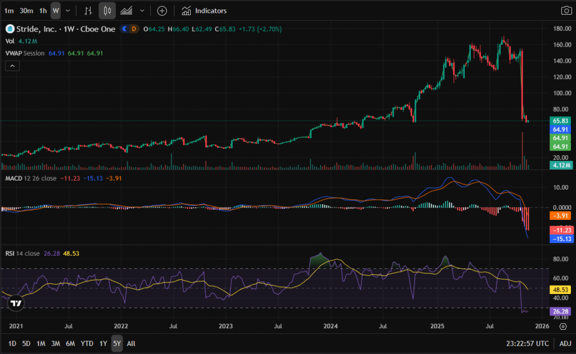The height and width of the screenshot is (354, 576).
Task: Select the 1Y date range tab
Action: tap(103, 343)
